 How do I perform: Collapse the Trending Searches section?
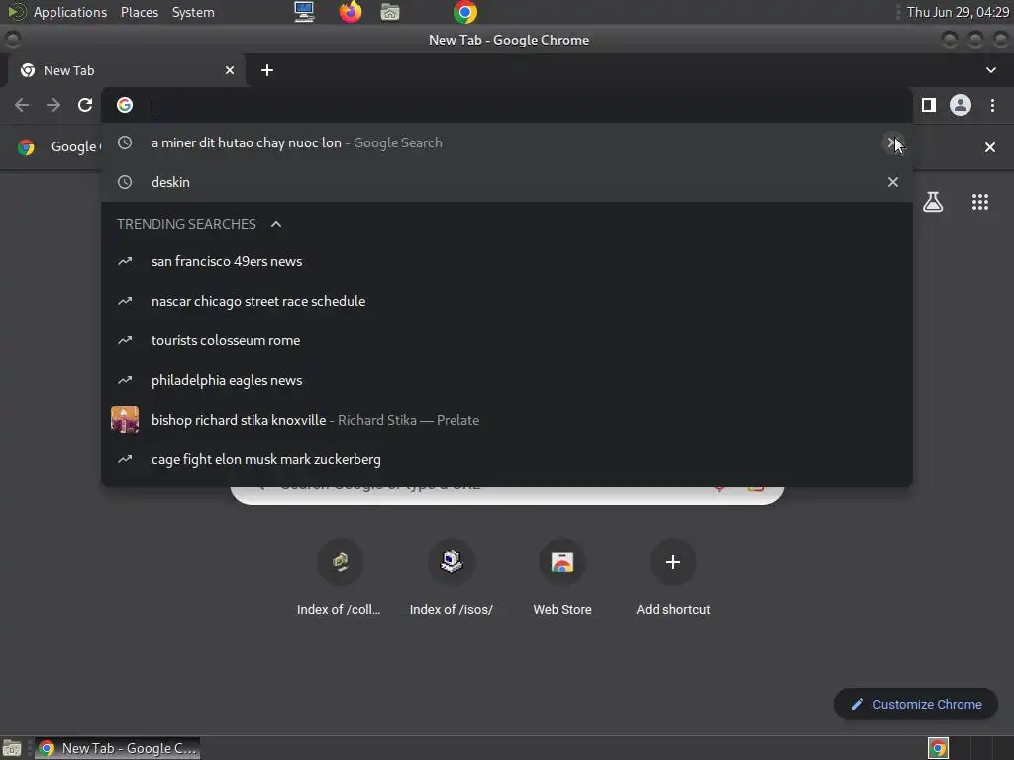tap(276, 224)
